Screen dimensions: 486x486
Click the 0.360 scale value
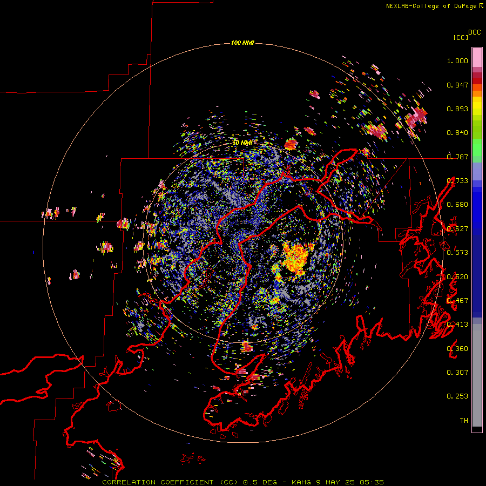pos(457,349)
